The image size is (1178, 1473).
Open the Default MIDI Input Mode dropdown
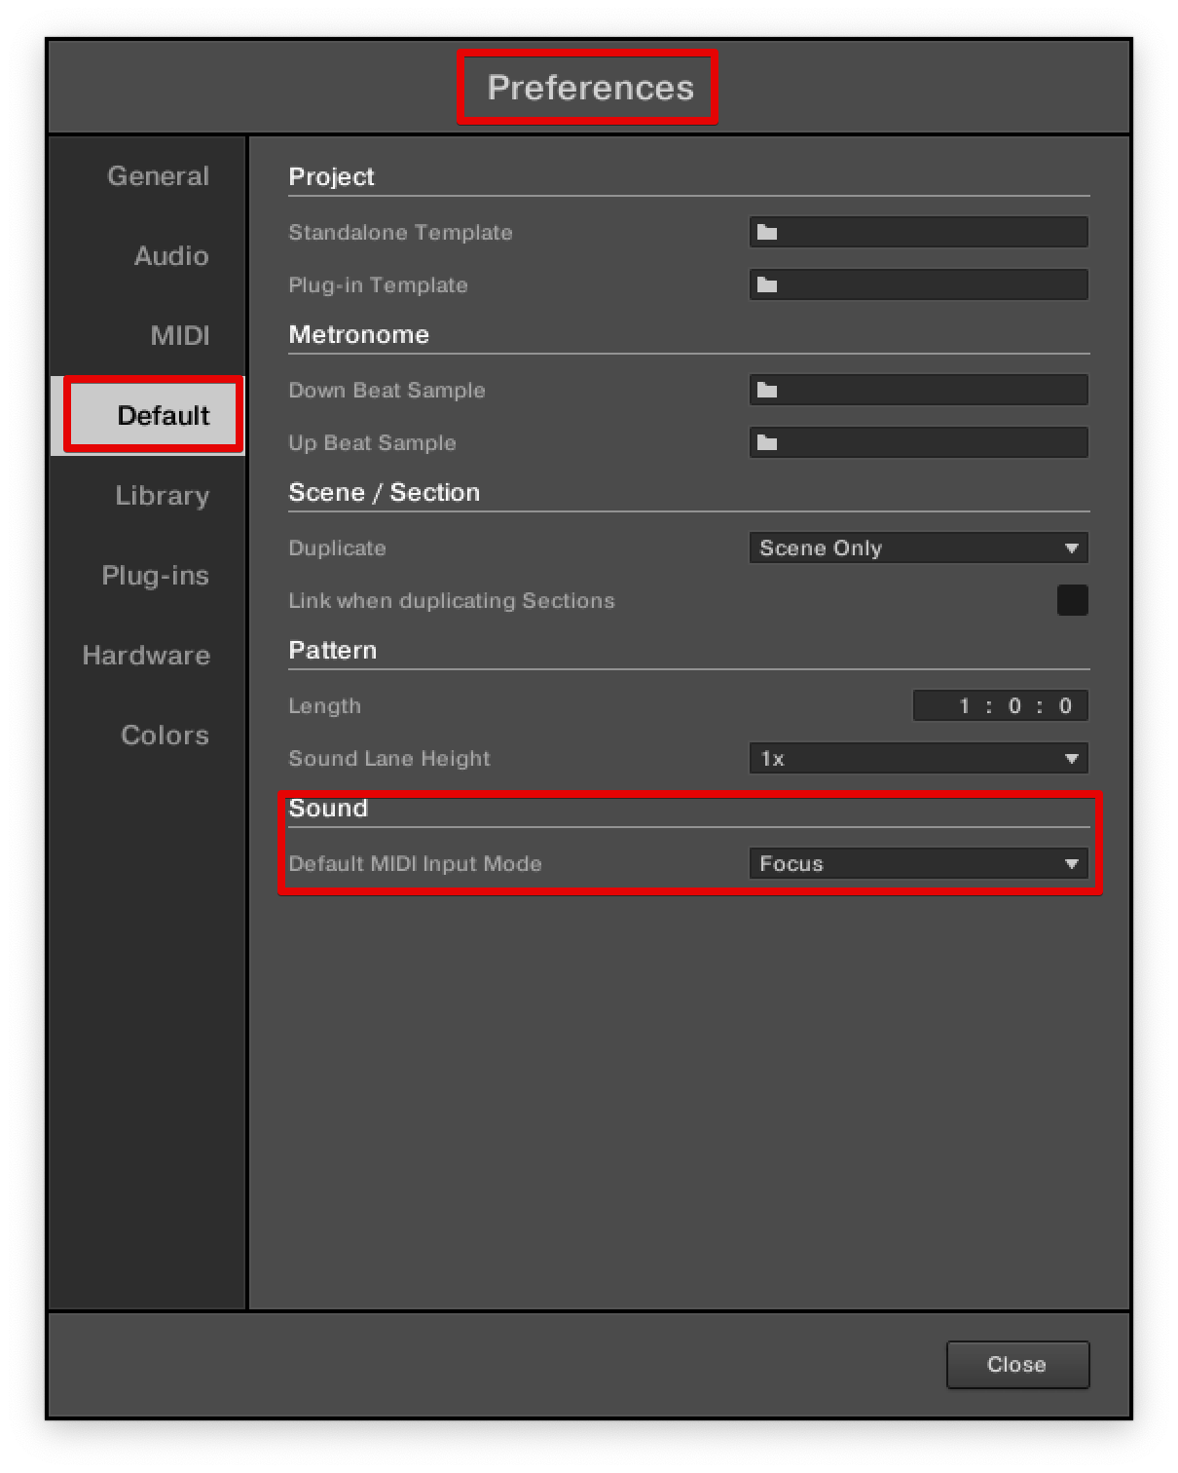click(918, 863)
